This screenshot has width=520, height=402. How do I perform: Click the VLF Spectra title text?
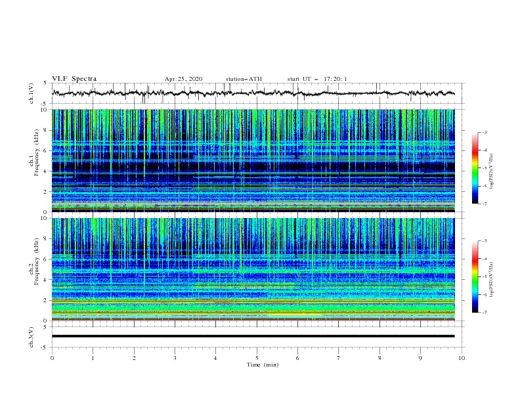coord(74,79)
